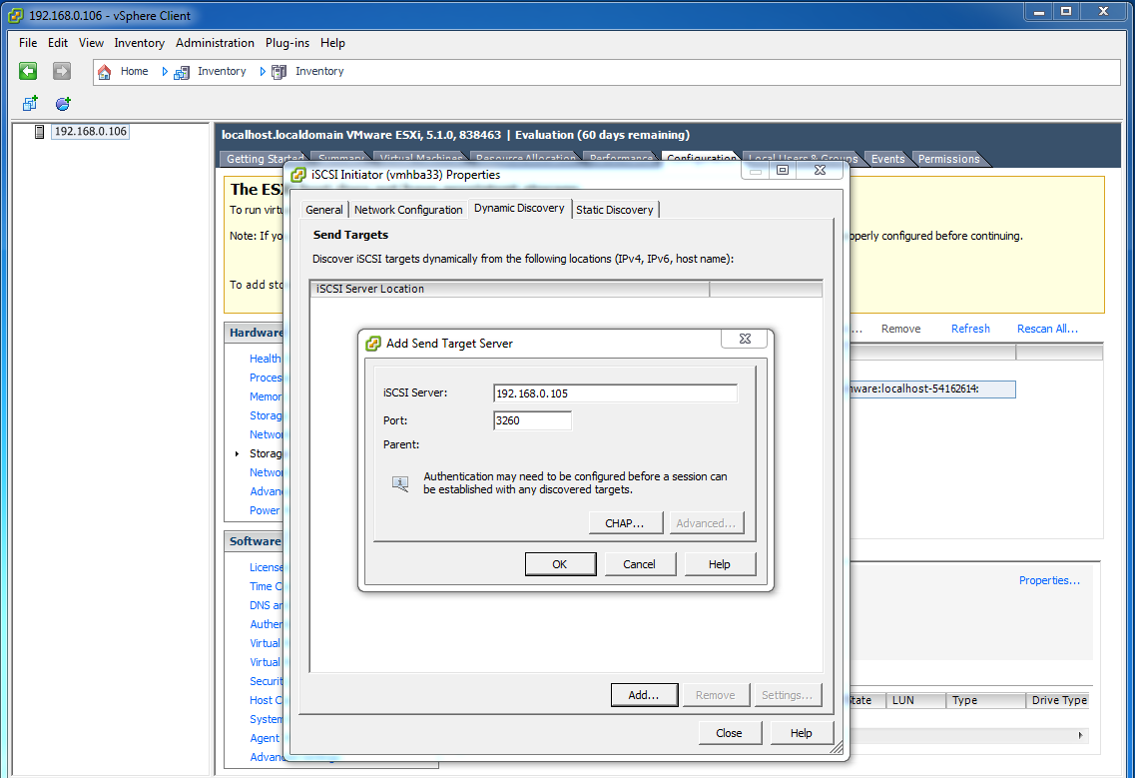Click the Drive Type column header

pos(1059,700)
